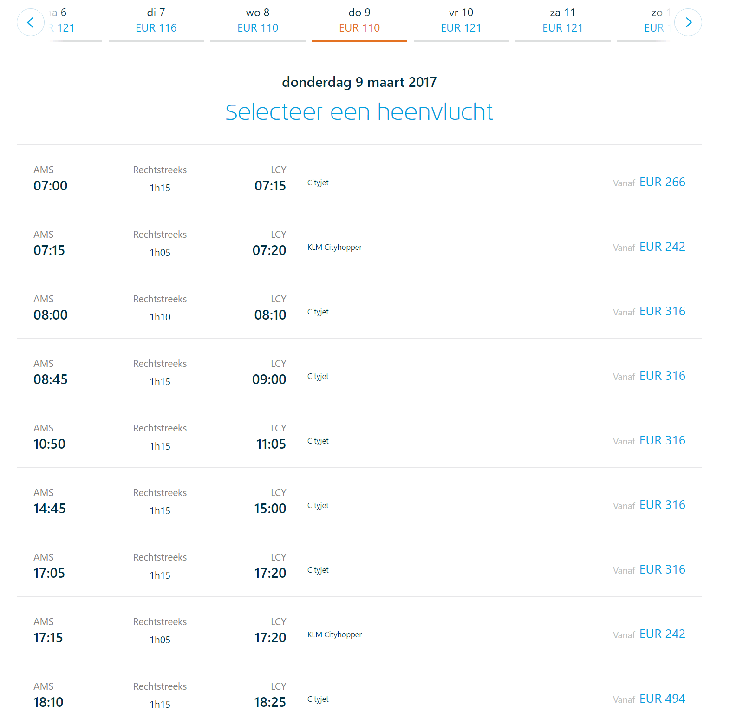Click EUR 242 price for 07:15 flight
This screenshot has width=743, height=725.
pos(662,247)
